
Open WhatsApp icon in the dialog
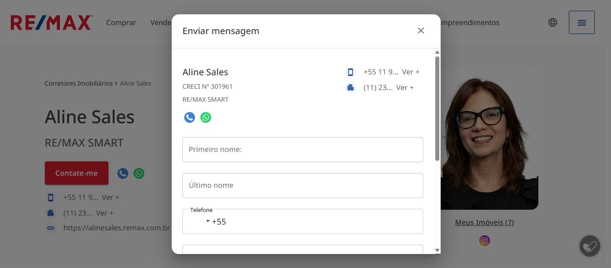pos(206,117)
